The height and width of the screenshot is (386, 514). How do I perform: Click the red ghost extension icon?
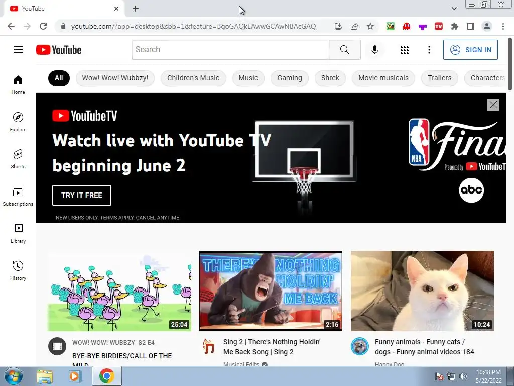pyautogui.click(x=406, y=26)
